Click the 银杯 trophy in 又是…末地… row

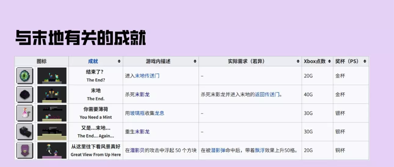tap(340, 132)
